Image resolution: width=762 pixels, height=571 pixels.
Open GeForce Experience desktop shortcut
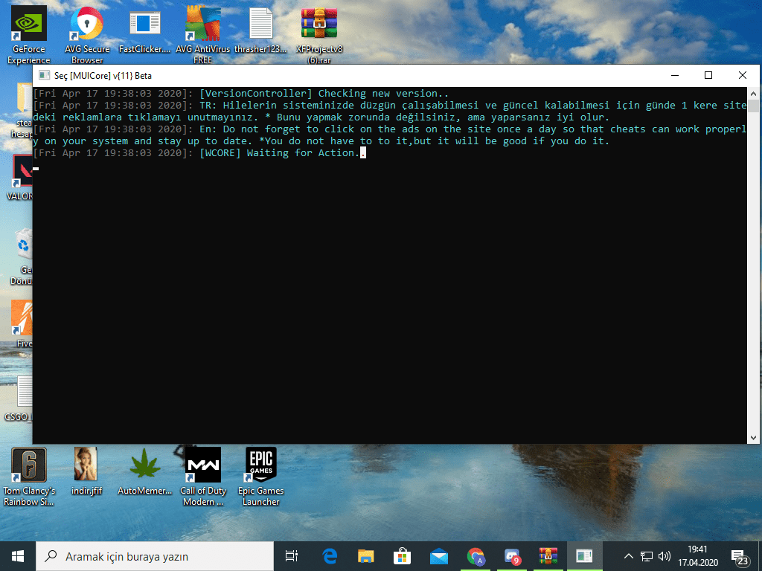[29, 34]
